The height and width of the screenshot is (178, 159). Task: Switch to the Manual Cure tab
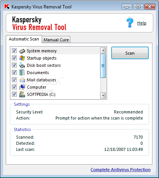56,40
